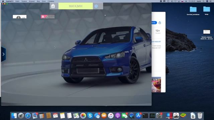
Task: Open the game thumbnail labeled 126 in App Store
Action: [x=156, y=85]
